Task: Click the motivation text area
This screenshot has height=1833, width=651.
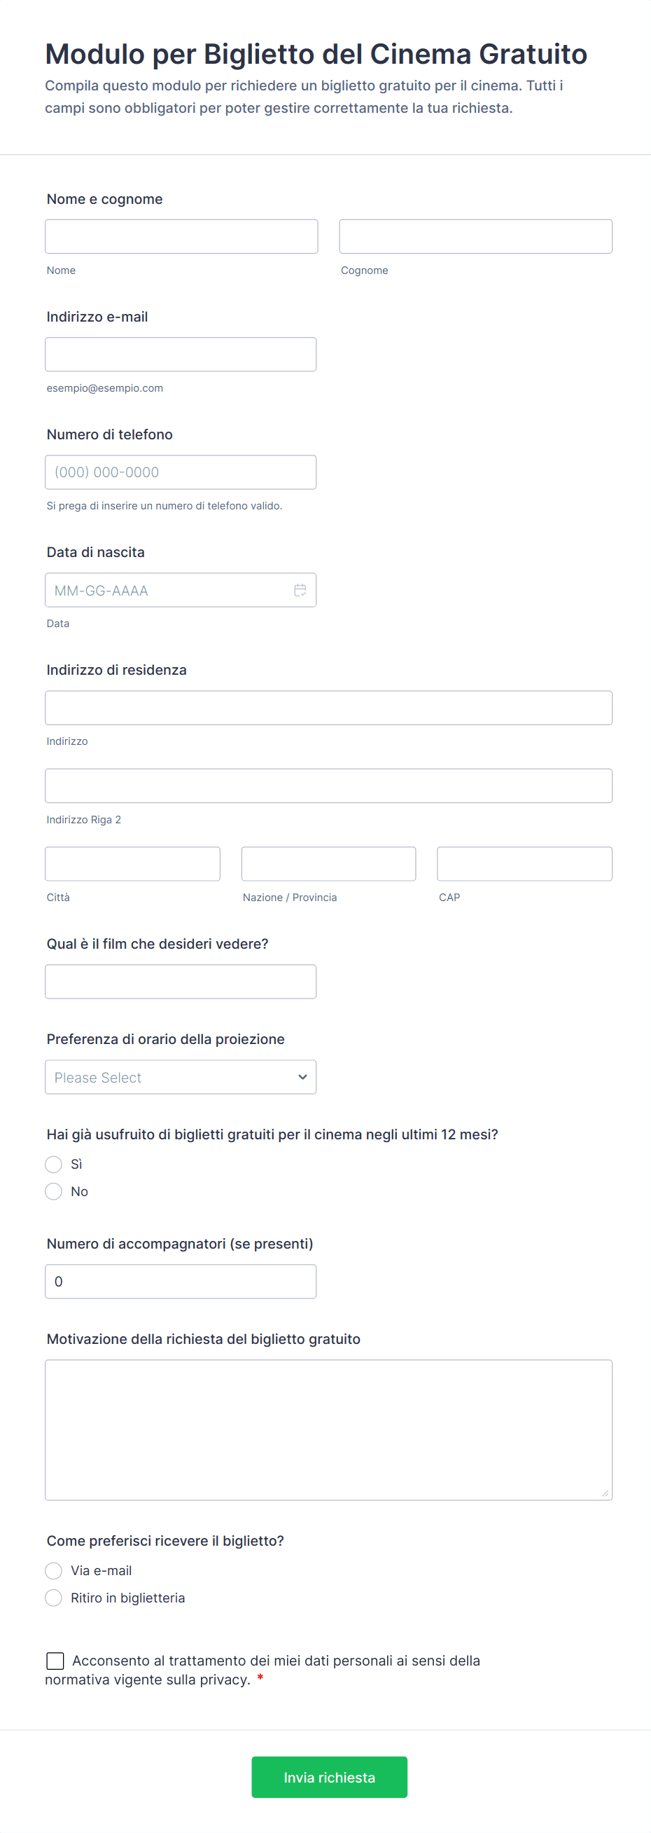Action: point(328,1429)
